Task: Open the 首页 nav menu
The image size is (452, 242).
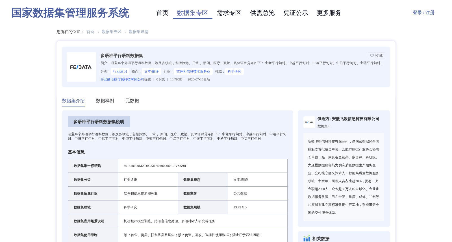Action: [162, 13]
